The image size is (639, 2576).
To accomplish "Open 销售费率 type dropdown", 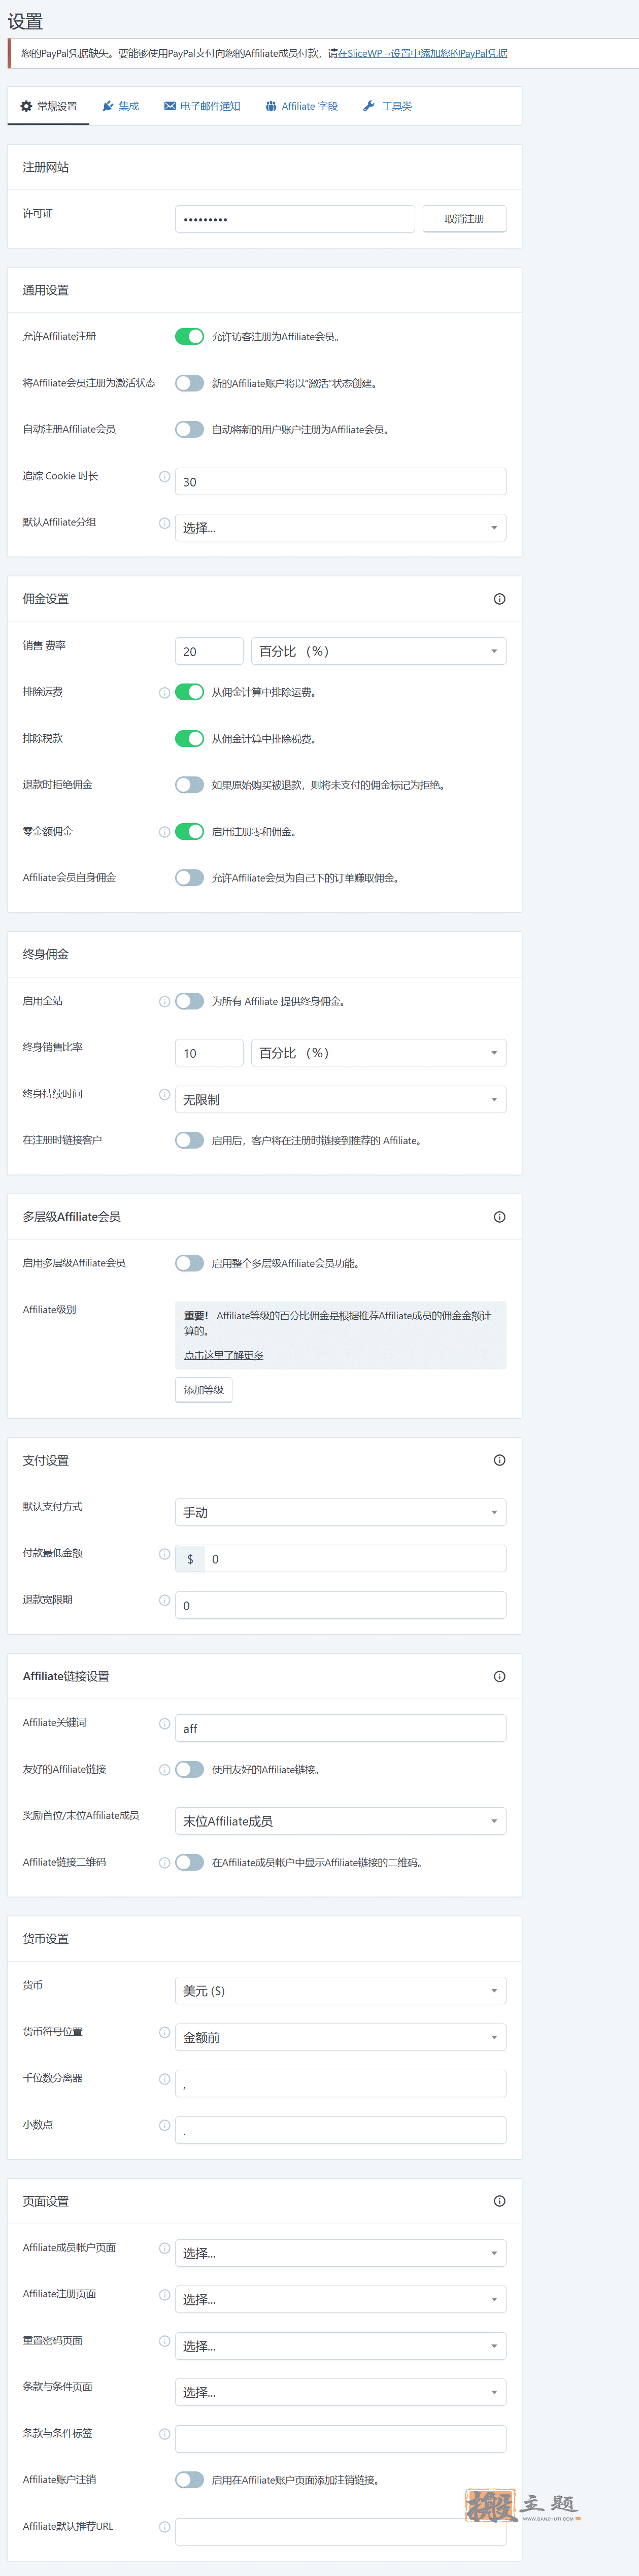I will click(x=378, y=651).
